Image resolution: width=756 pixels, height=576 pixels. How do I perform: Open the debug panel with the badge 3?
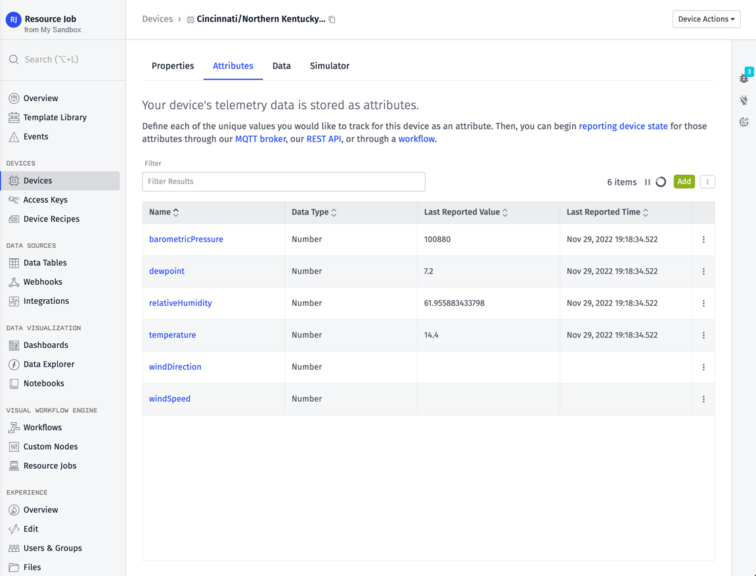[x=744, y=77]
